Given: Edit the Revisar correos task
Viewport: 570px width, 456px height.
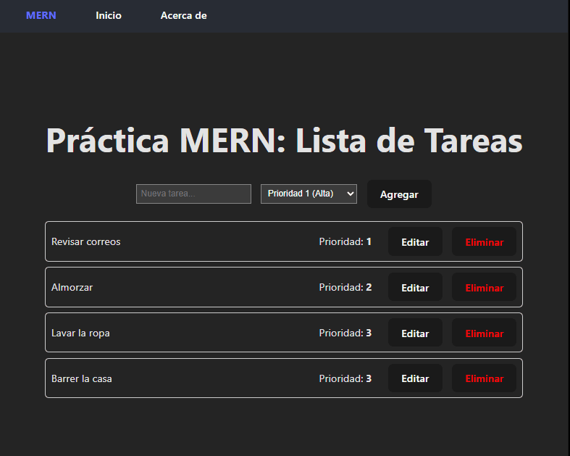Looking at the screenshot, I should tap(415, 242).
